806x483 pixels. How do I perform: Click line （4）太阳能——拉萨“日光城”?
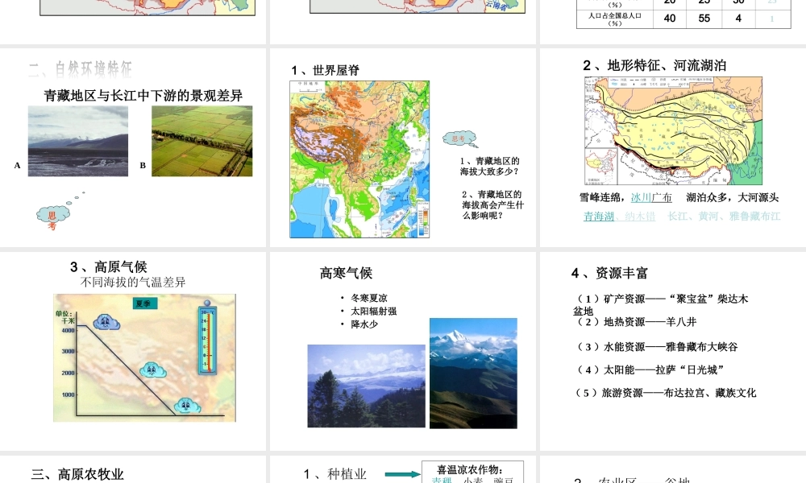649,370
